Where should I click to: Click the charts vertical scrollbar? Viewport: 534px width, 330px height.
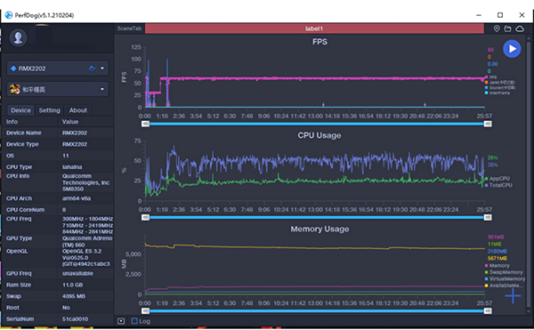[529, 173]
